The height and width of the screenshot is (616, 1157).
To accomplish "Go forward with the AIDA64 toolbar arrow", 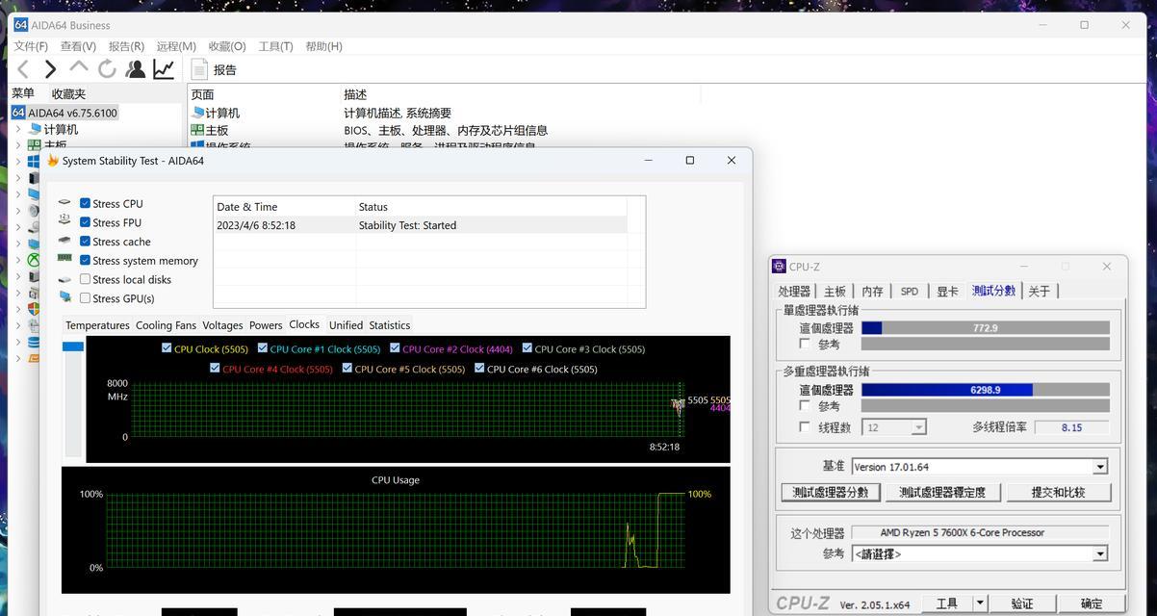I will 50,69.
